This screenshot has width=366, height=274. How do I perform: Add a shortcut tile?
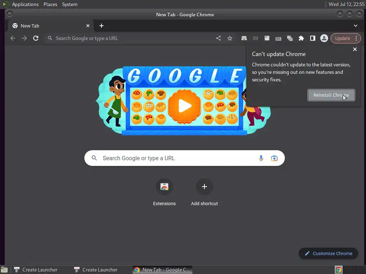tap(204, 192)
